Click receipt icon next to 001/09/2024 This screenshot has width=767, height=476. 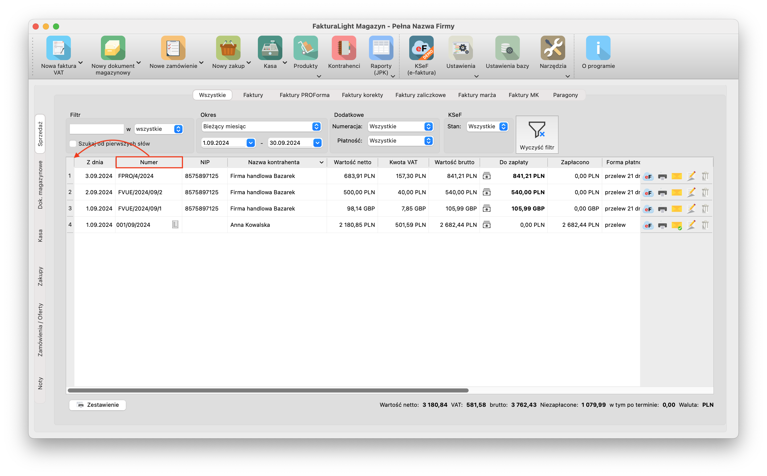point(175,225)
